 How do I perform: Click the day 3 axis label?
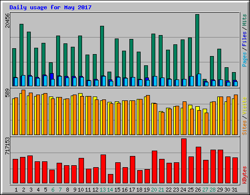[x=31, y=190]
